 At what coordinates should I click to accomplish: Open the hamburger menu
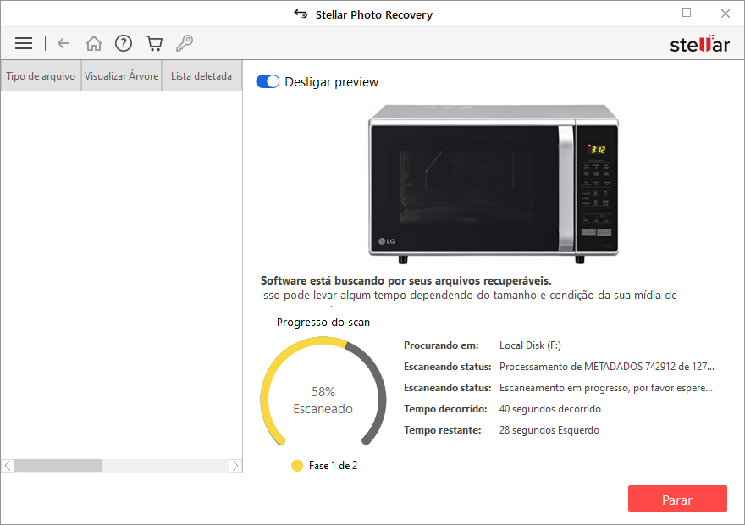coord(24,43)
